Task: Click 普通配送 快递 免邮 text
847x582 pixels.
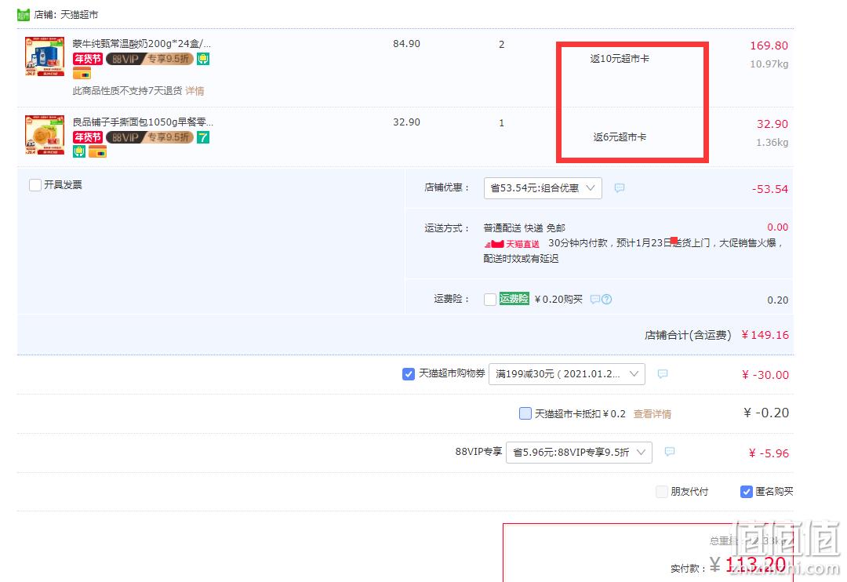Action: point(525,228)
